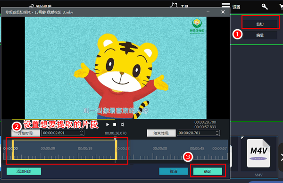The width and height of the screenshot is (283, 183).
Task: Click the playhead marker on the timeline
Action: tap(115, 139)
